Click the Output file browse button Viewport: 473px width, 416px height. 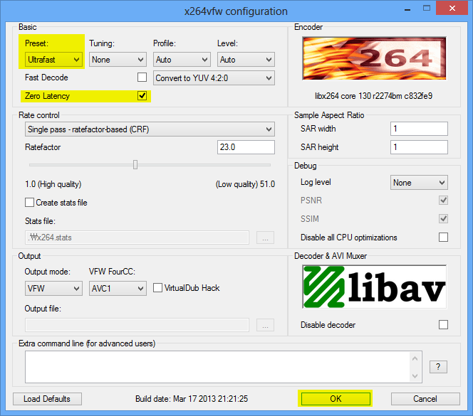(x=265, y=325)
